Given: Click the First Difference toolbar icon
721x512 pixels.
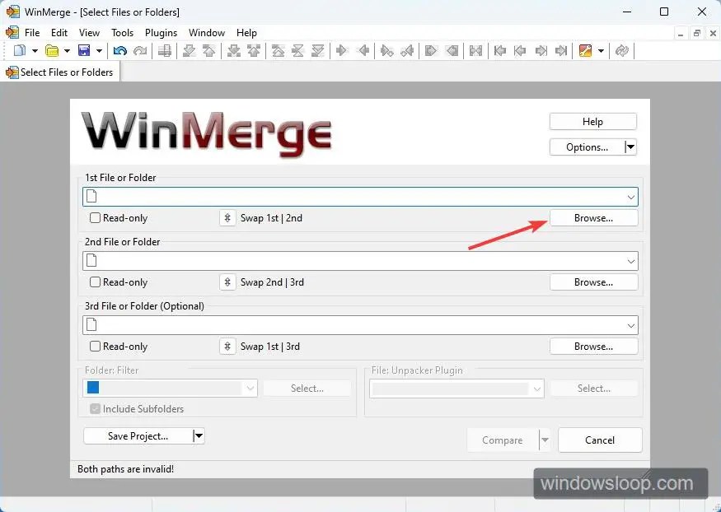Looking at the screenshot, I should pos(278,50).
